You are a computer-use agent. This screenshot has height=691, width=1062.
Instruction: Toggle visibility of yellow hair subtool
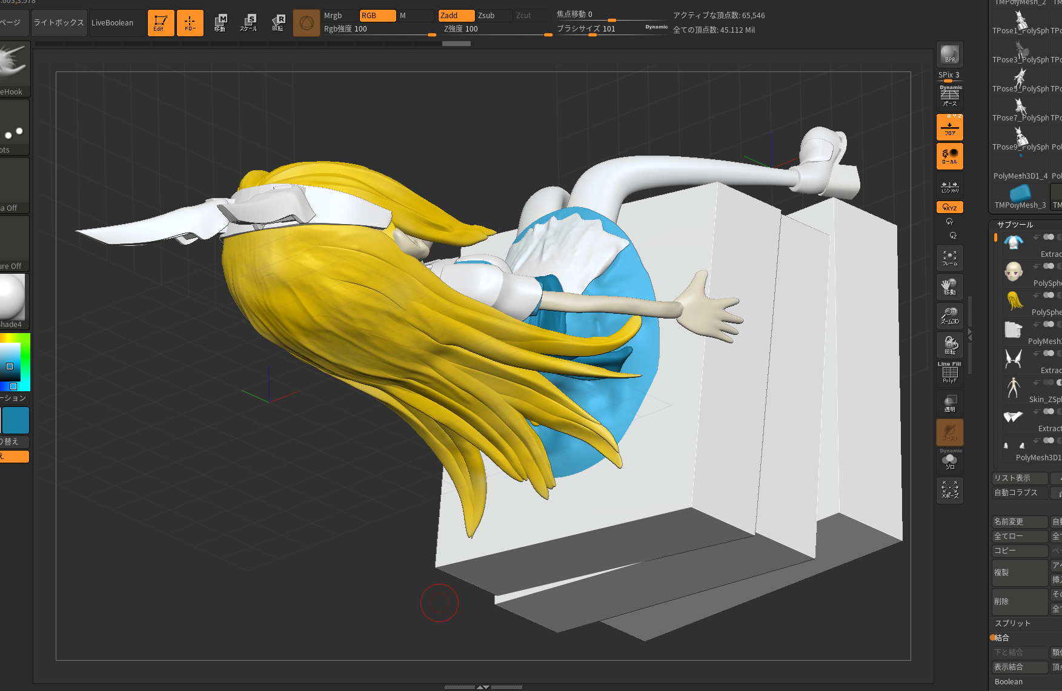click(1049, 295)
